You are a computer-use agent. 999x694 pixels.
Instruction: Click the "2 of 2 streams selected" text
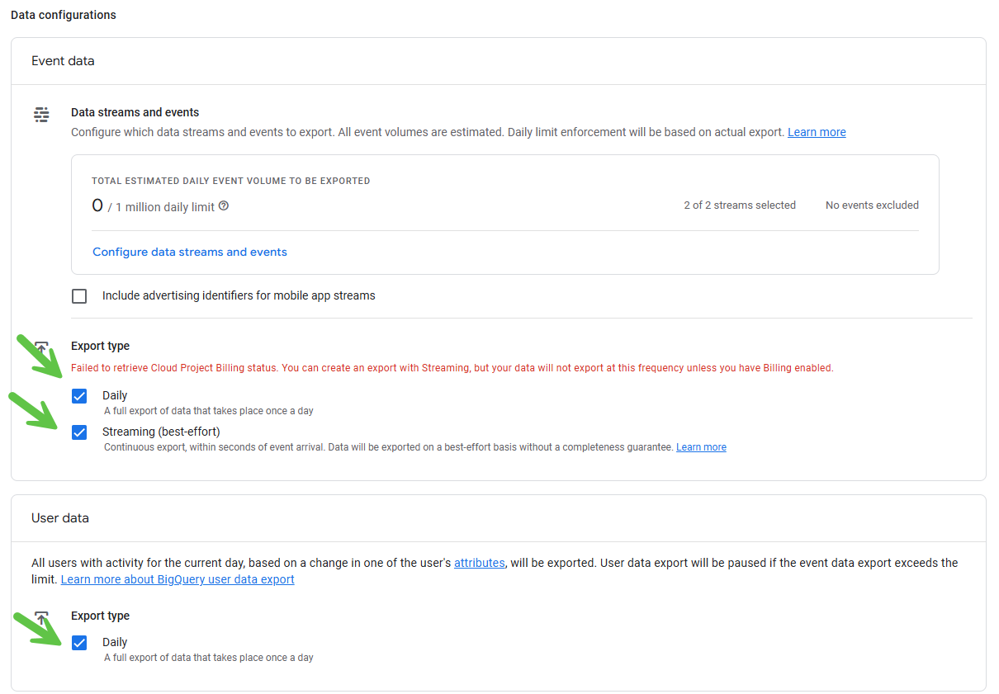(x=739, y=205)
